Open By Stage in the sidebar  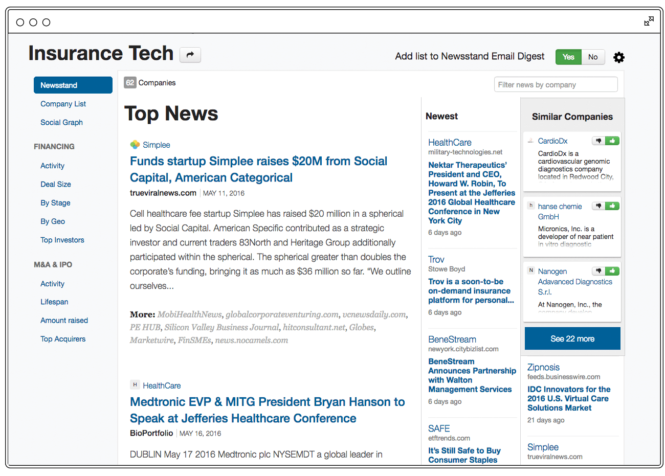click(x=55, y=203)
